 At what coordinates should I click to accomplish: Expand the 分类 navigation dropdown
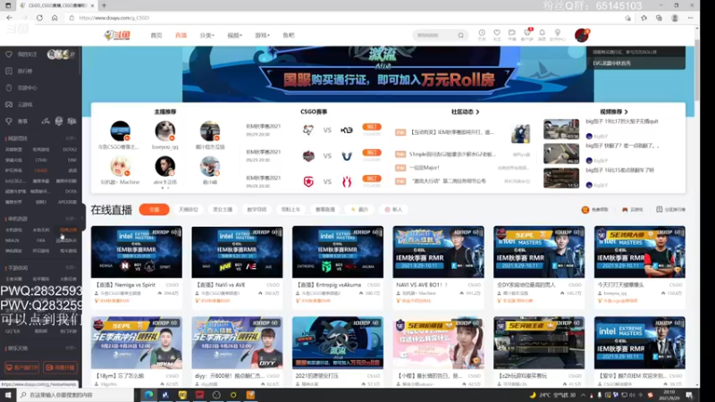coord(206,35)
